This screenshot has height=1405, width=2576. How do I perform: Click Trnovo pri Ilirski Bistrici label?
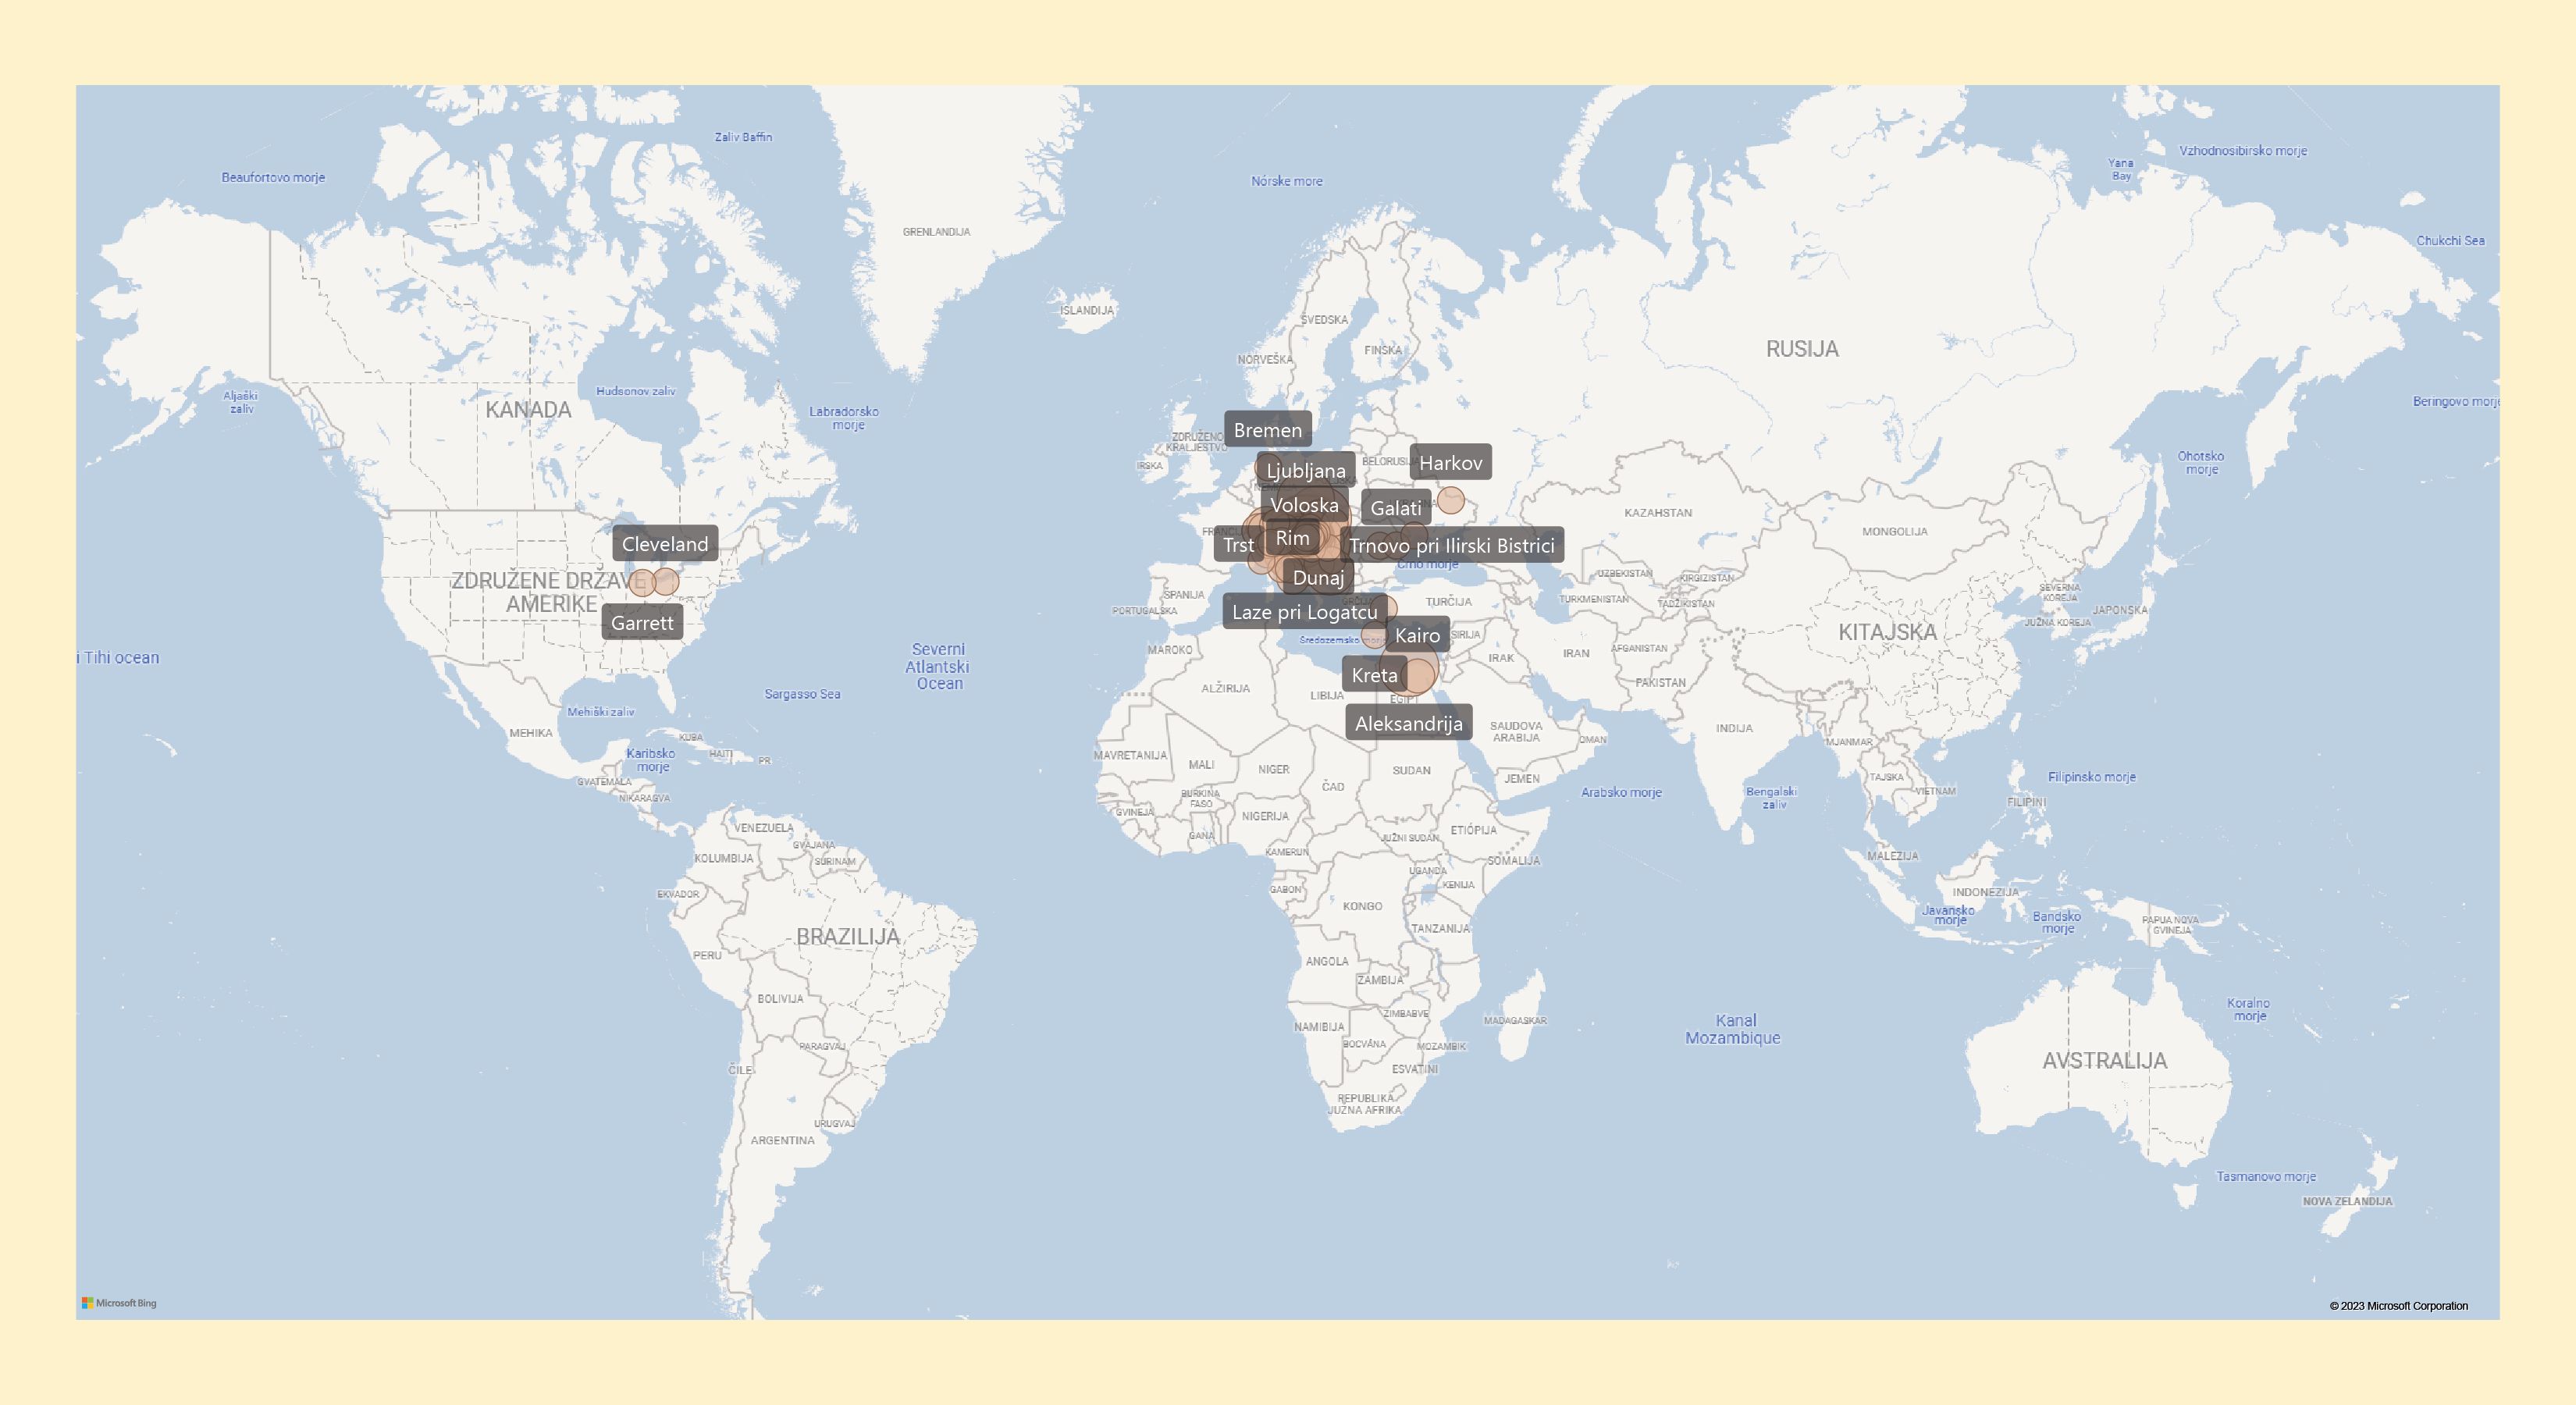(1451, 545)
